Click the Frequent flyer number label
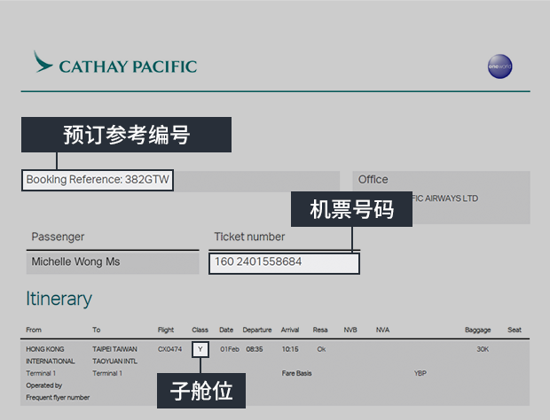 click(58, 398)
